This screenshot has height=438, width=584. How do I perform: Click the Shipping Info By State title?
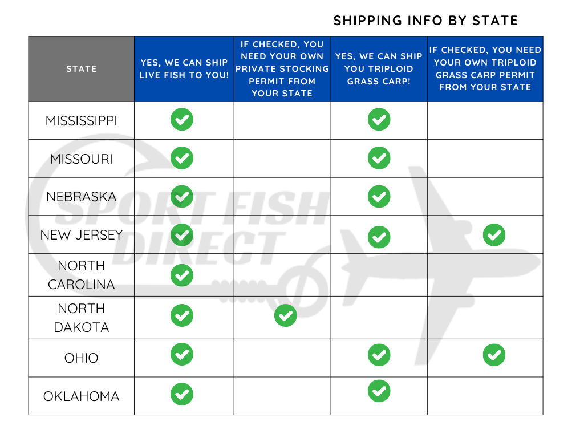[425, 21]
